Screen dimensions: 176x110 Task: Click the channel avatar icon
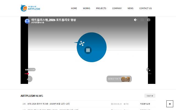(x=27, y=21)
